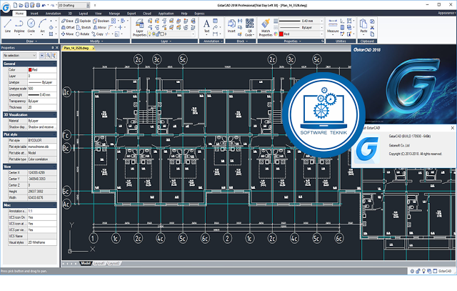Open the layer list dropdown in ribbon

193,34
